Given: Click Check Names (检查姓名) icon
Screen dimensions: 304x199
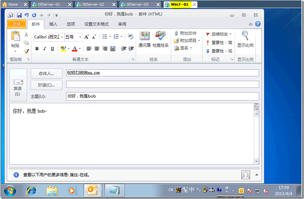Looking at the screenshot, I should 160,39.
